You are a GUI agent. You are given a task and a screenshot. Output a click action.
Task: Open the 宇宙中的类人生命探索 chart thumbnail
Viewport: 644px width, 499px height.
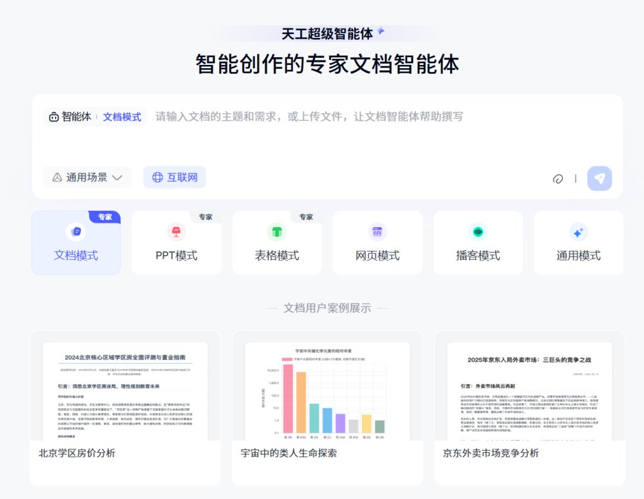(327, 391)
